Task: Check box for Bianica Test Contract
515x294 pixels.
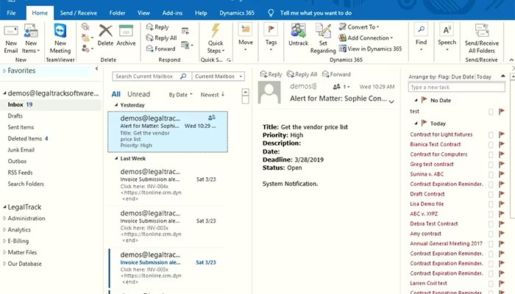Action: pos(491,145)
